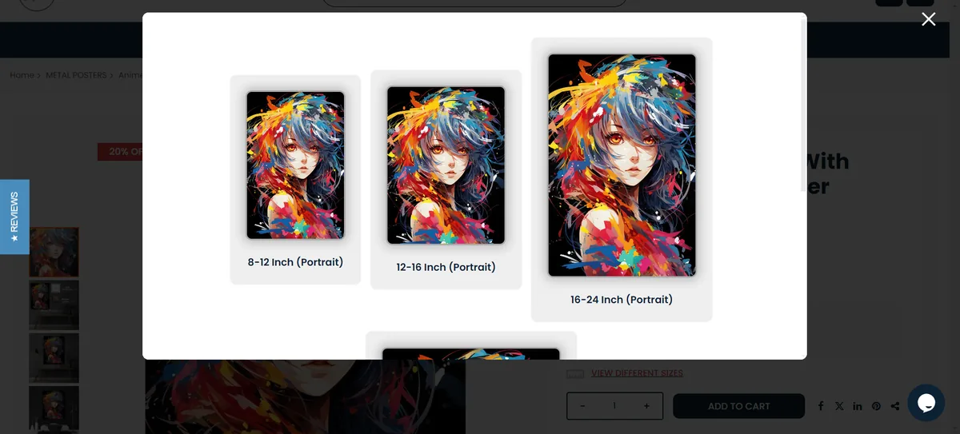The image size is (960, 434).
Task: Click the partially visible landscape poster card
Action: [471, 345]
